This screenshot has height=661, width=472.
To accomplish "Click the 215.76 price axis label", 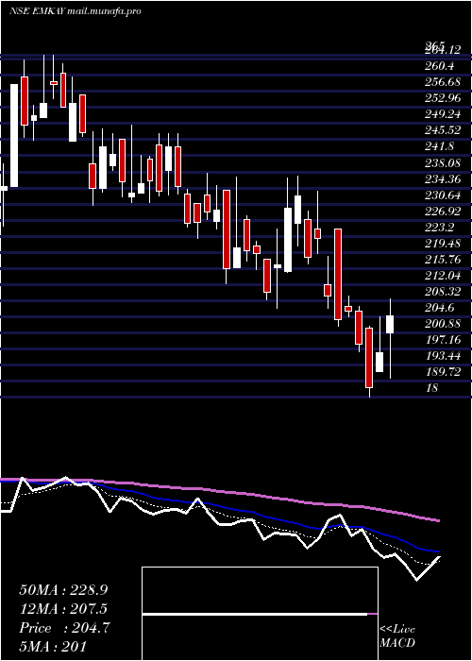I will pos(443,259).
